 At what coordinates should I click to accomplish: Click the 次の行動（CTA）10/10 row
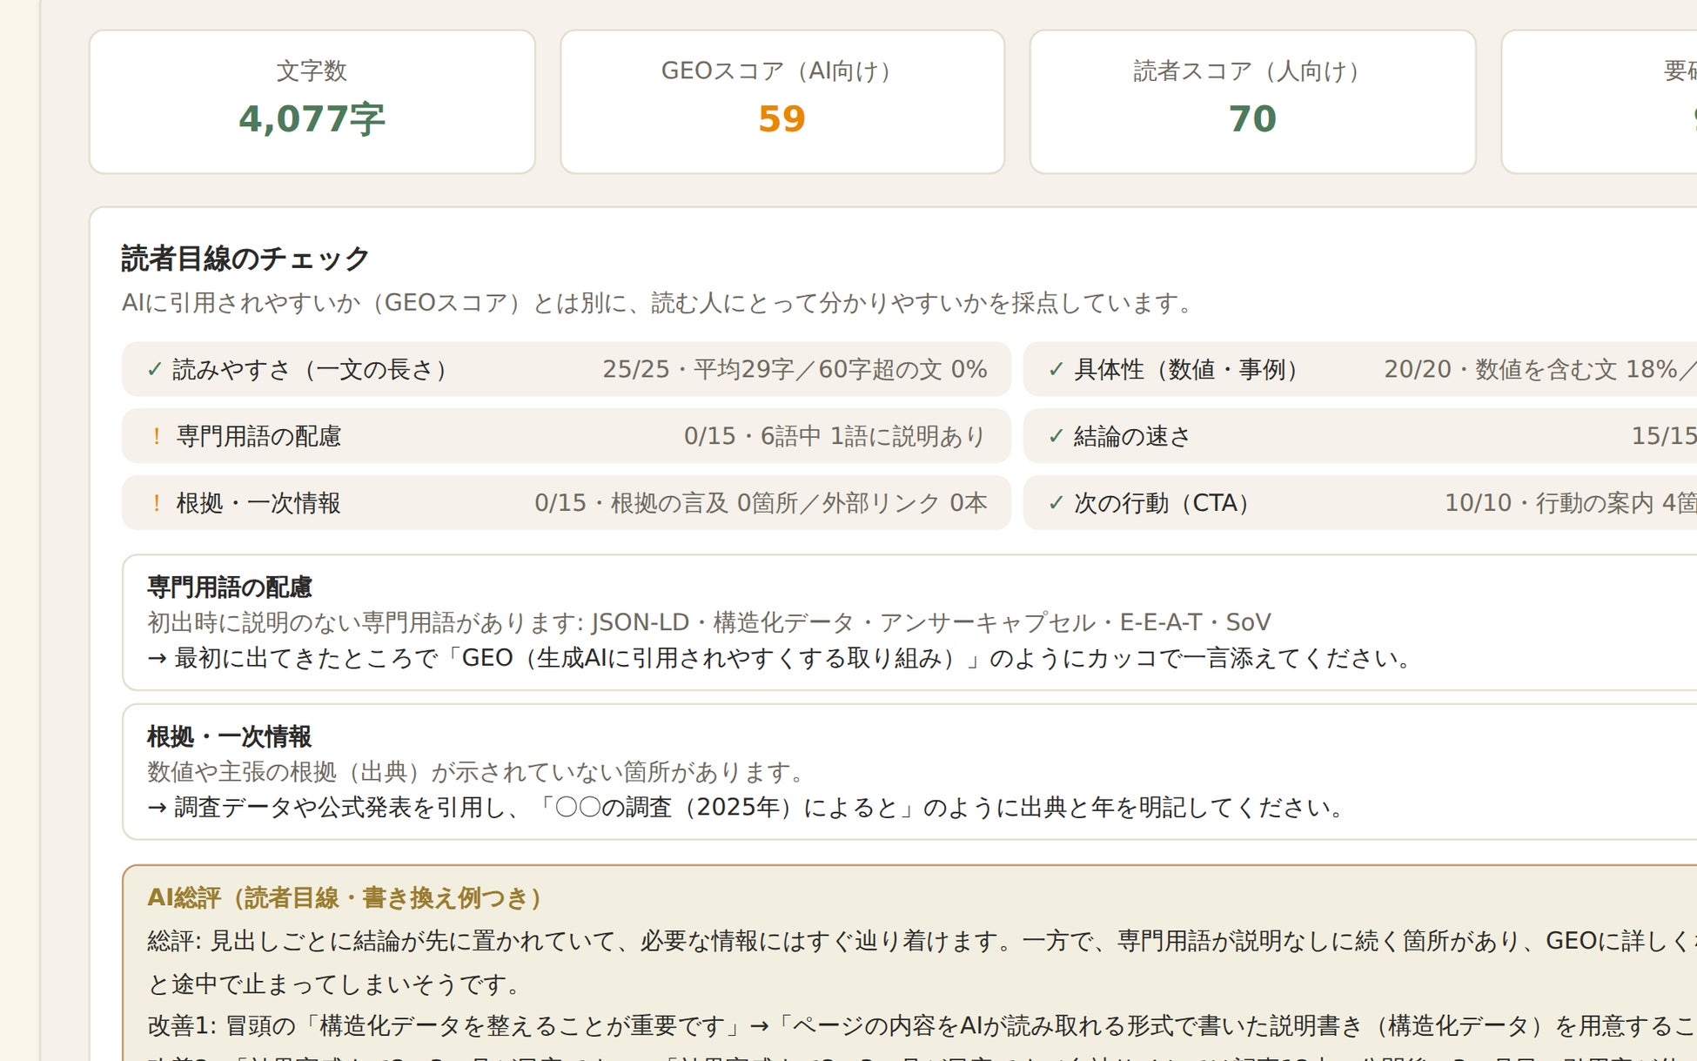(x=1360, y=503)
